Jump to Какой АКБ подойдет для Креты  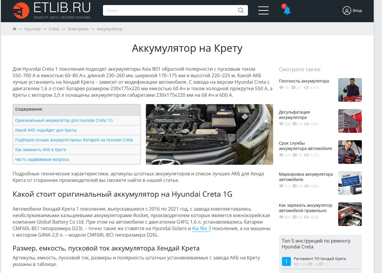point(46,130)
